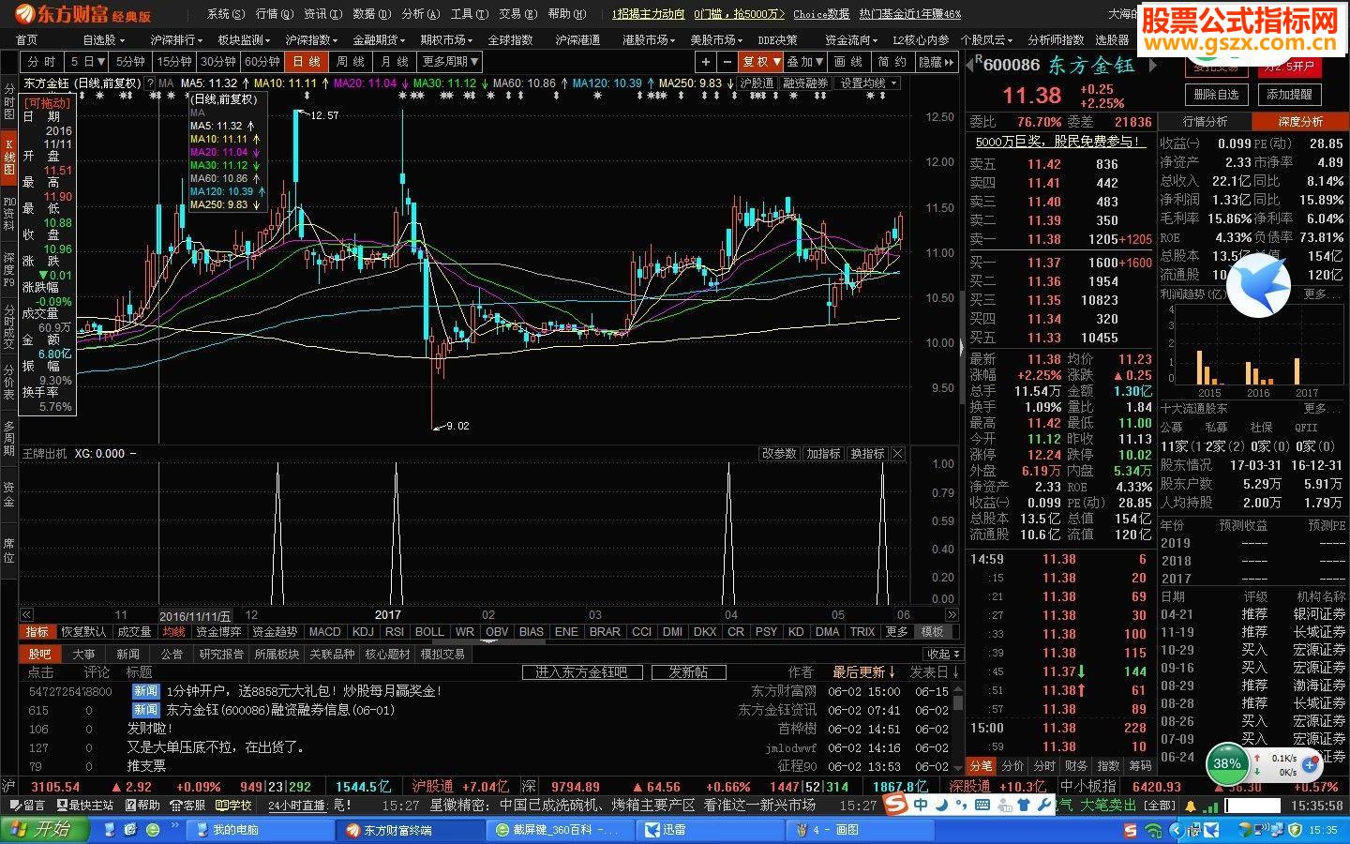
Task: Open the help icon labeled 帮助
Action: click(x=142, y=805)
